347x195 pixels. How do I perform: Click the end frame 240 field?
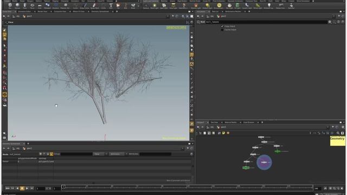click(318, 188)
